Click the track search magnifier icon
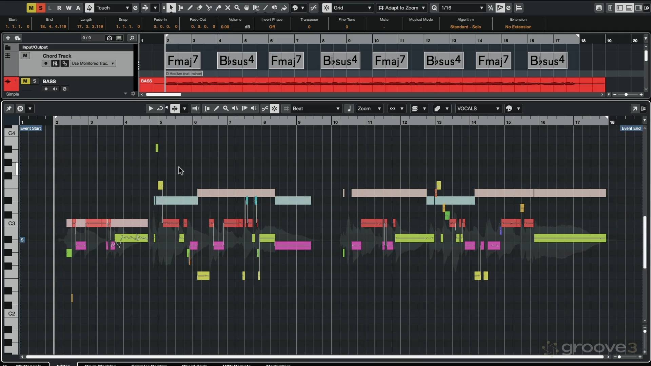Viewport: 651px width, 366px height. (132, 38)
